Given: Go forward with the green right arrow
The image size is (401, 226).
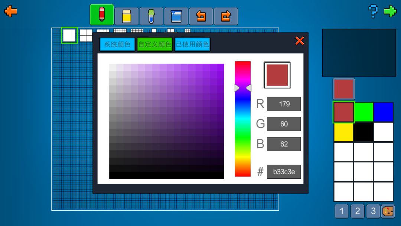Looking at the screenshot, I should click(390, 11).
